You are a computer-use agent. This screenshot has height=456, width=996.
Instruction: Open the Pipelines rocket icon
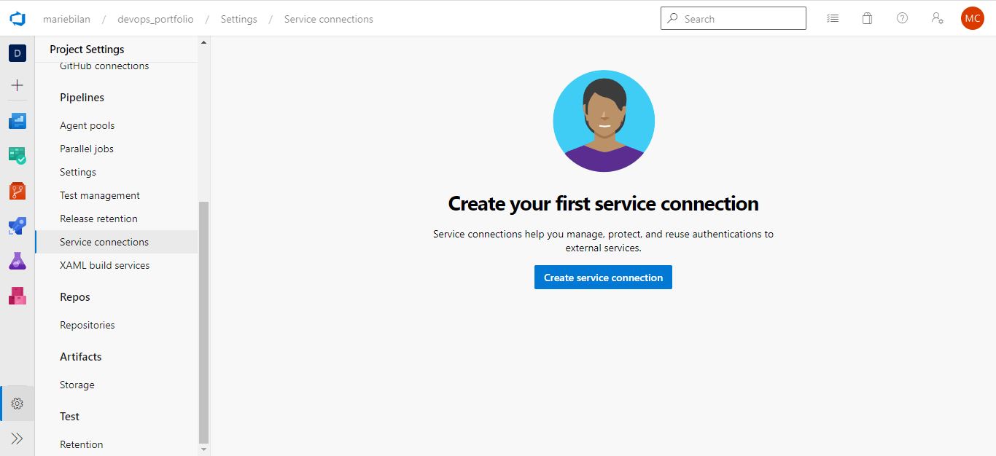pyautogui.click(x=17, y=226)
